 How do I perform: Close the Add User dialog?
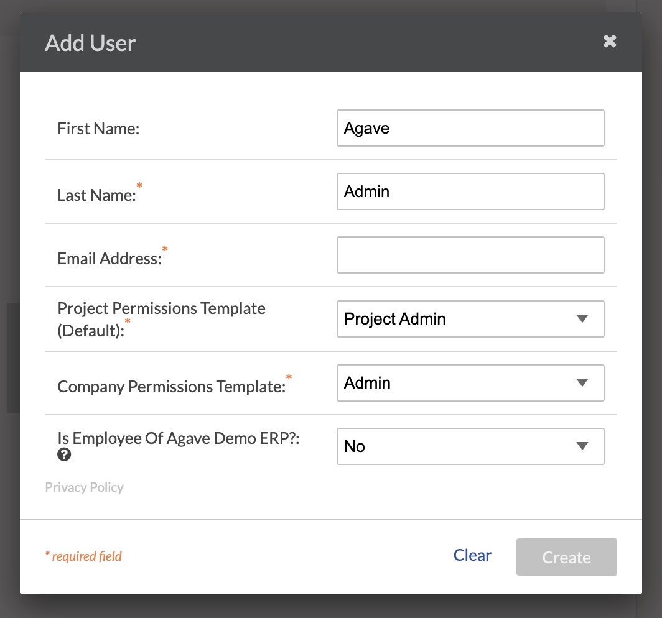[610, 42]
